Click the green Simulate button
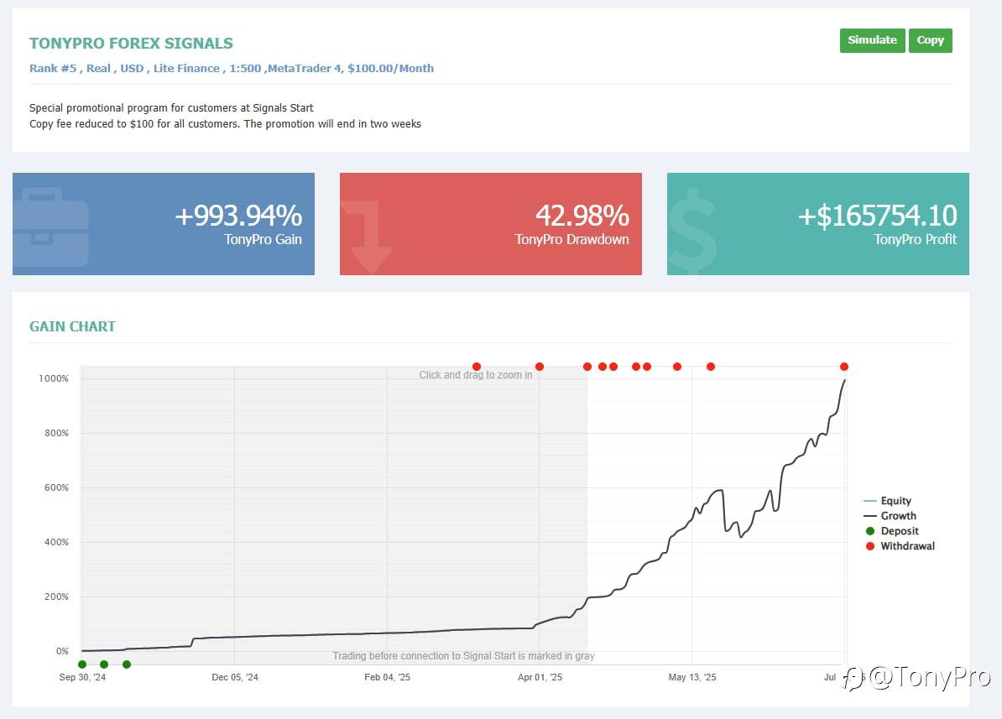1002x719 pixels. (x=872, y=40)
